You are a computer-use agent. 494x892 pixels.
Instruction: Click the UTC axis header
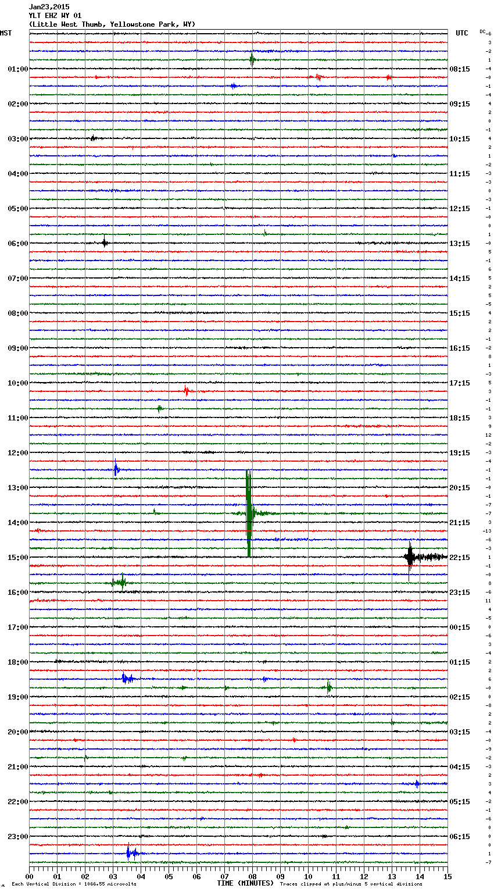[x=462, y=33]
